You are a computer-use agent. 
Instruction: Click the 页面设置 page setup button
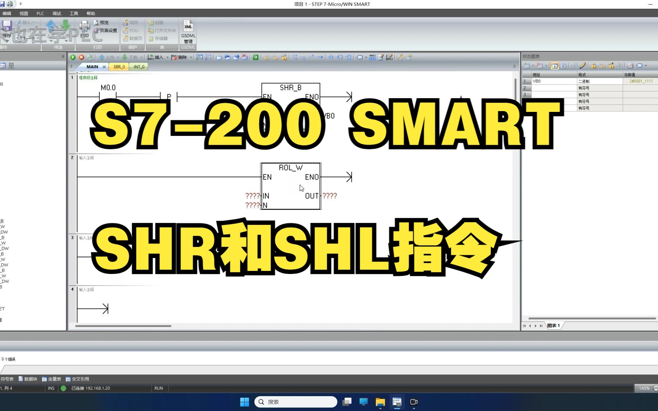(105, 30)
